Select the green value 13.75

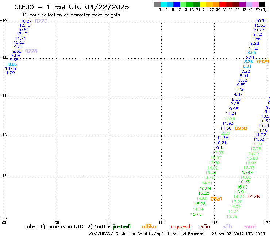click(232, 217)
